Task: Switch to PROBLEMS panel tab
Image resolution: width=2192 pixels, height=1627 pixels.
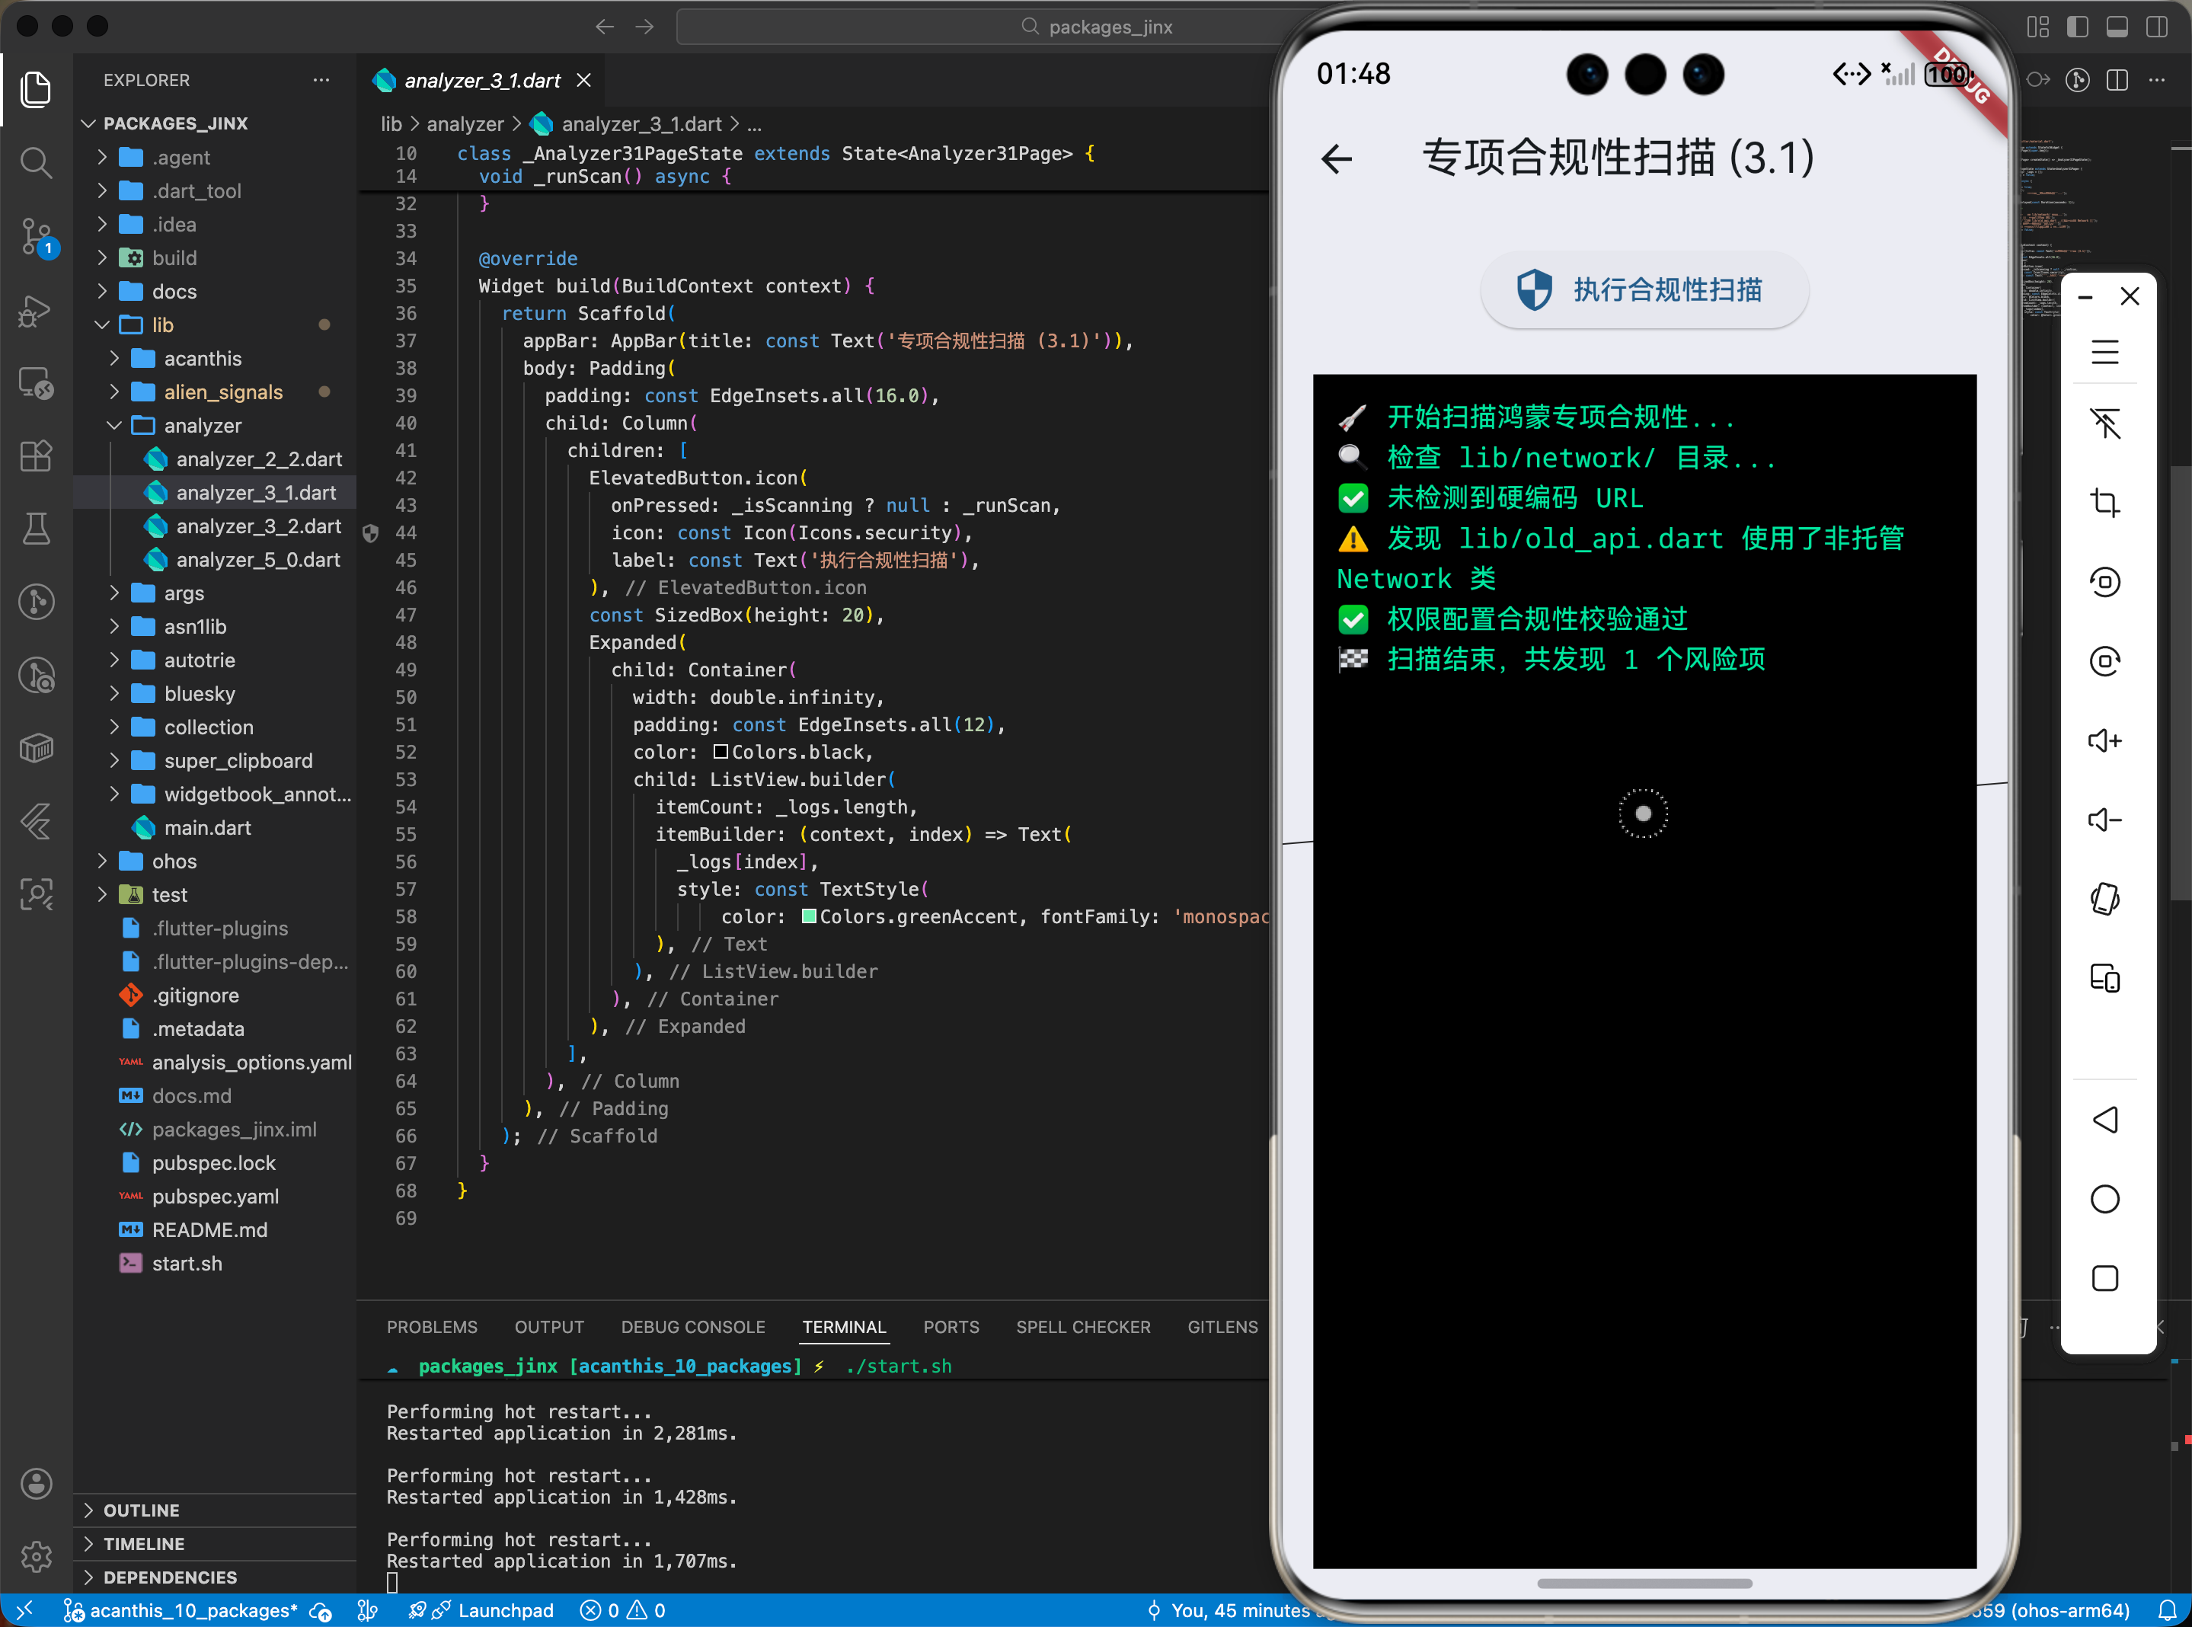Action: tap(431, 1327)
